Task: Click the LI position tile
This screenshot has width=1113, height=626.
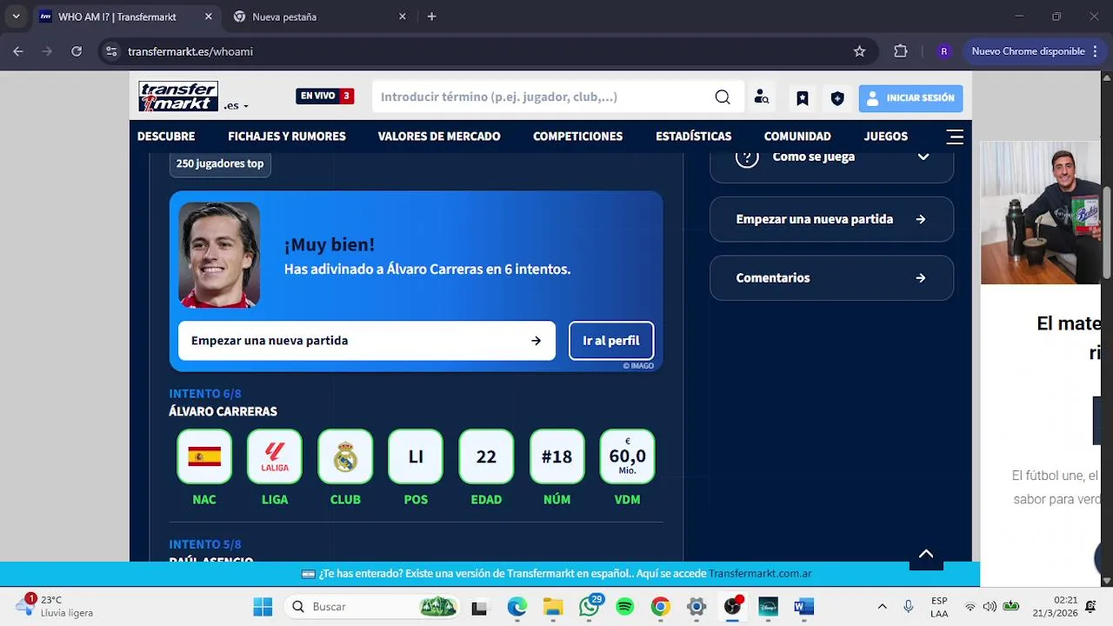Action: (x=416, y=456)
